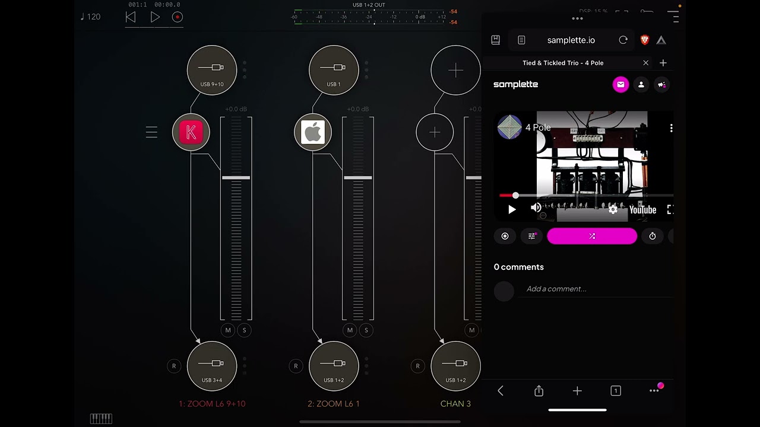Open YouTube player settings gear
The height and width of the screenshot is (427, 760).
[x=613, y=209]
